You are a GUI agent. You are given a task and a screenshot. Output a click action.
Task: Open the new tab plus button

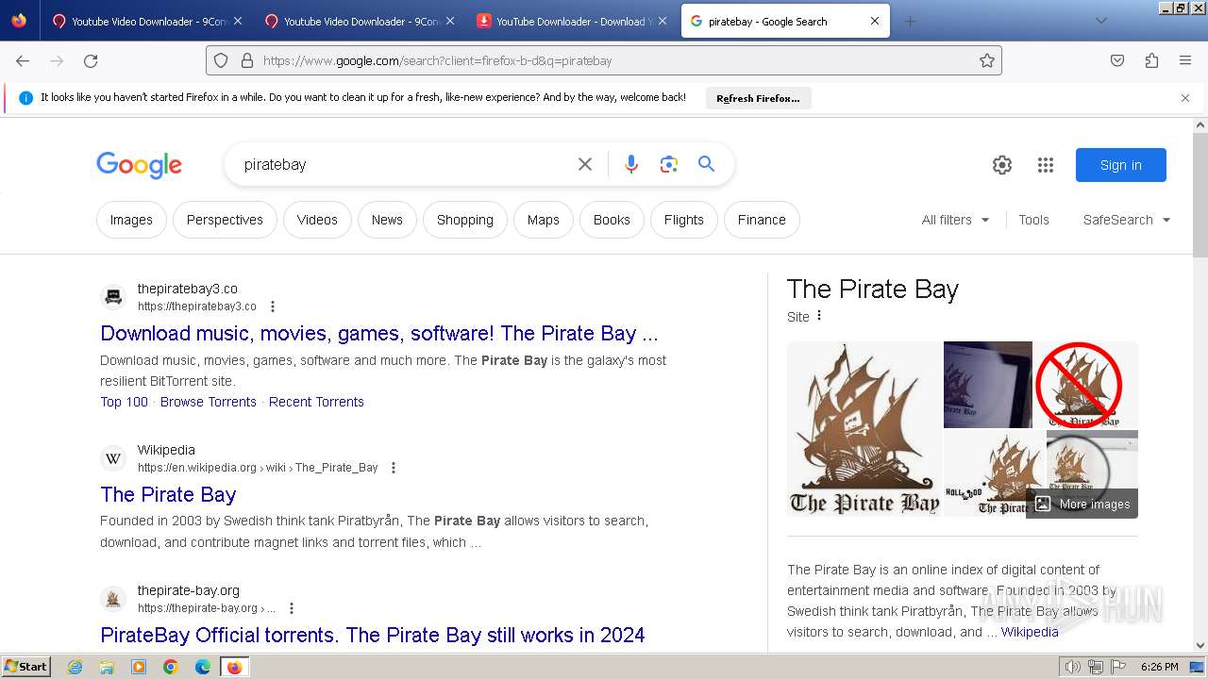click(910, 21)
